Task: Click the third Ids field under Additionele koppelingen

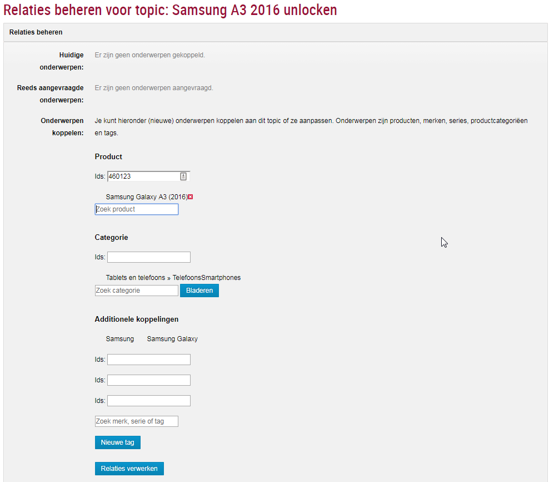Action: (148, 401)
